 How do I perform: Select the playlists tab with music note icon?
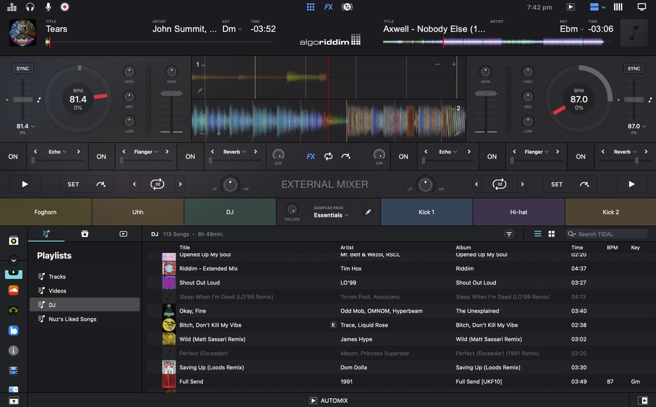coord(46,234)
